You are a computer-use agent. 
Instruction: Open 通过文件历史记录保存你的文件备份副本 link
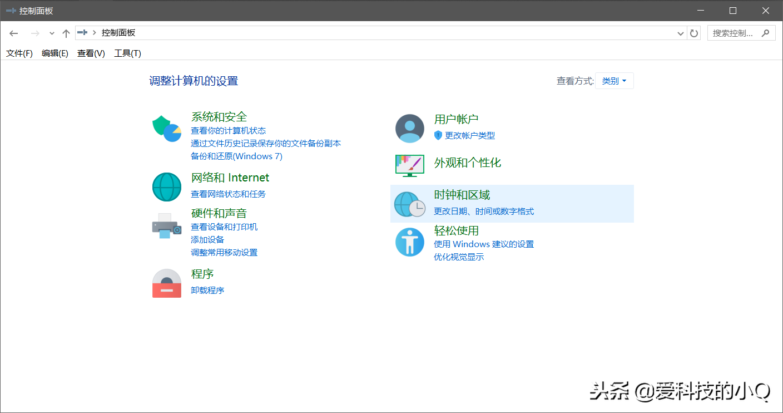[266, 144]
